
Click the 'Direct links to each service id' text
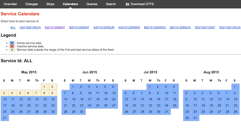[20, 21]
